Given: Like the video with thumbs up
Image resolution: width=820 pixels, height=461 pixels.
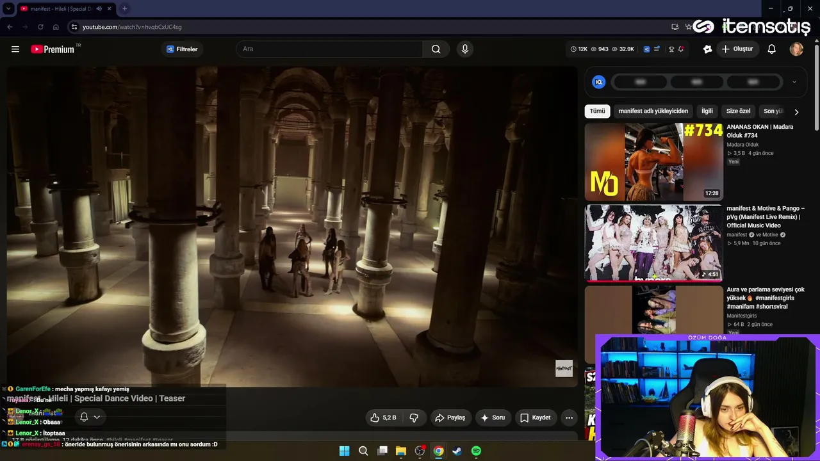Looking at the screenshot, I should point(382,417).
